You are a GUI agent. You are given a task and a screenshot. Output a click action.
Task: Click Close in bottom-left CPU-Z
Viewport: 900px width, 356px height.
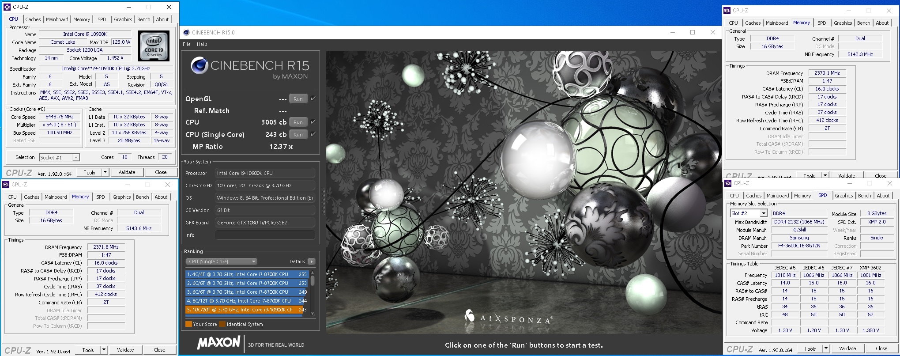(x=159, y=350)
